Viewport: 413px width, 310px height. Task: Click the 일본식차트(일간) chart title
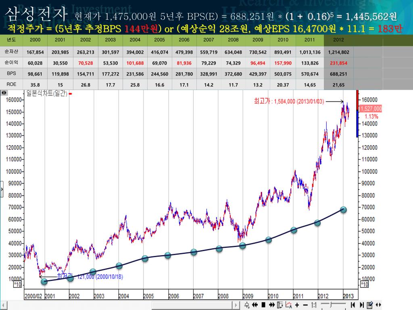point(47,93)
